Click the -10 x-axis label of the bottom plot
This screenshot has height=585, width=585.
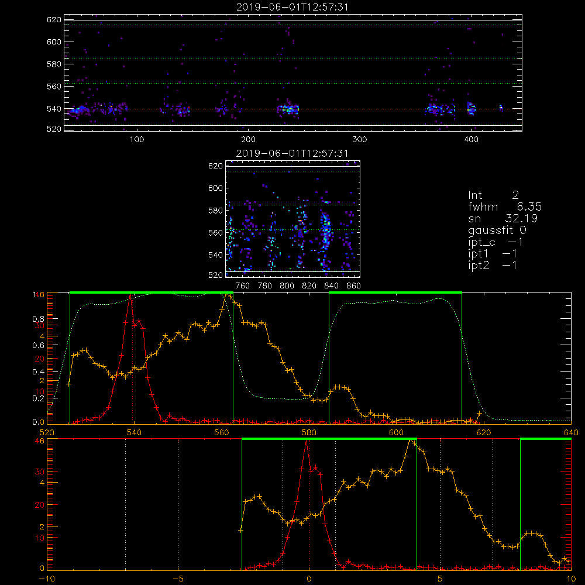pos(46,579)
